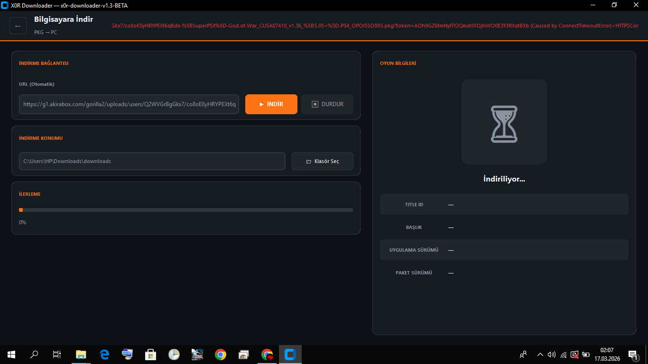The height and width of the screenshot is (364, 648).
Task: Click the download location path field
Action: point(152,161)
